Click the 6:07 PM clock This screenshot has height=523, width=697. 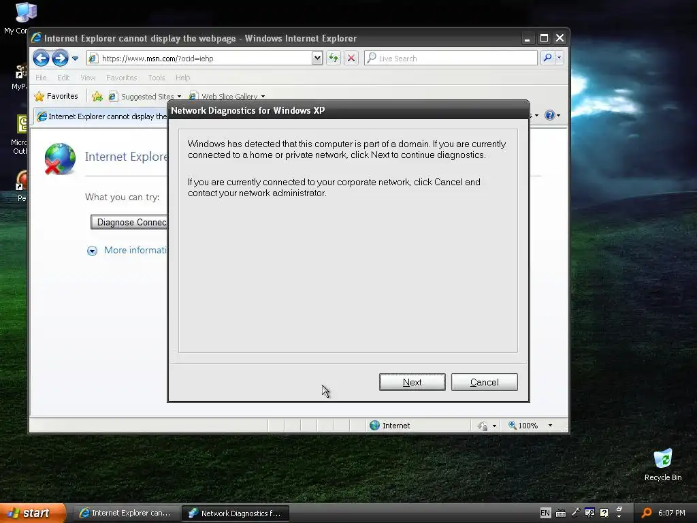[x=671, y=513]
